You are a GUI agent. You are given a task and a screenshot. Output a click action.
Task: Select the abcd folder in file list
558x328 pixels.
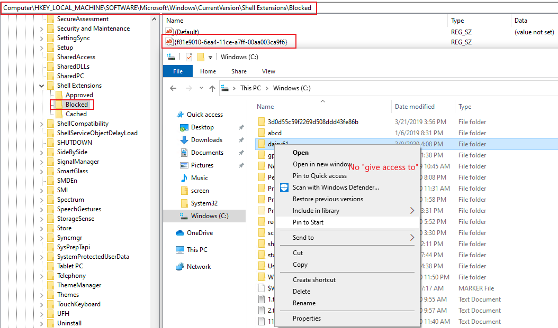(274, 133)
